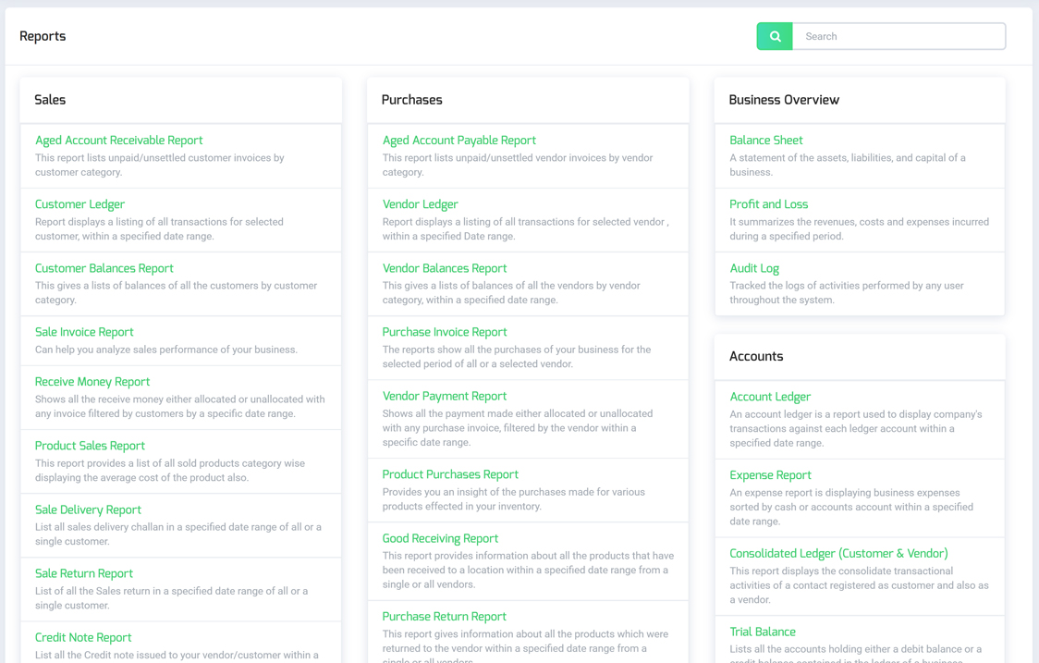Select Product Sales Report
This screenshot has height=663, width=1039.
[x=90, y=446]
